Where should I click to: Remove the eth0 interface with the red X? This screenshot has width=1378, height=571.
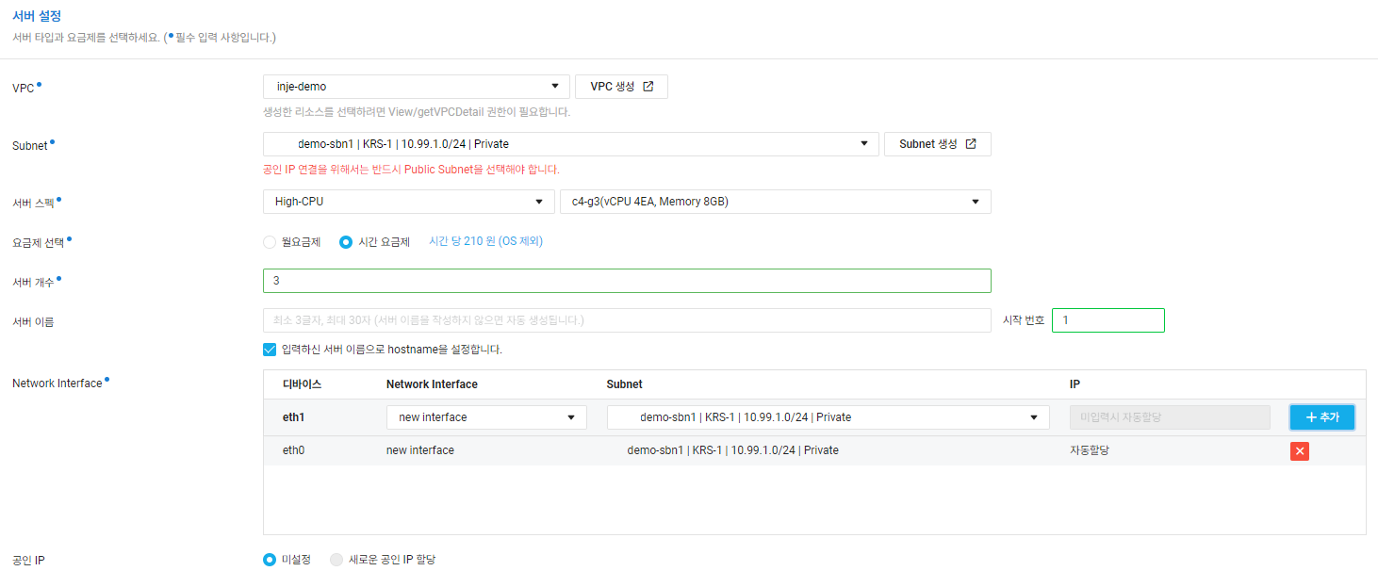1300,450
